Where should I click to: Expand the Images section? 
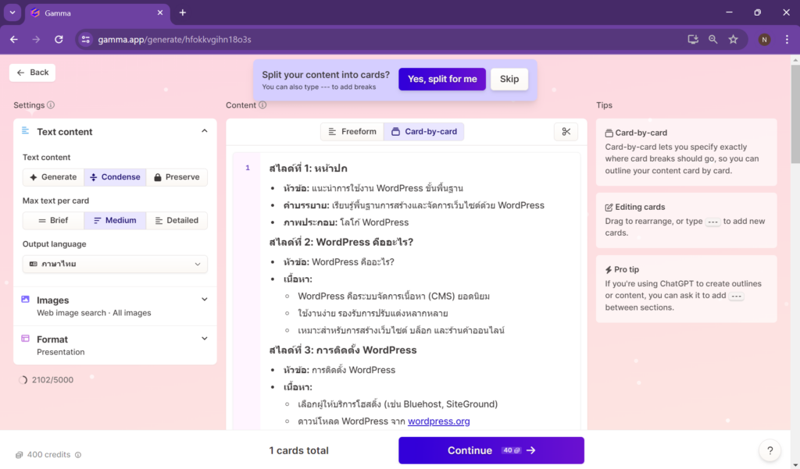click(204, 299)
